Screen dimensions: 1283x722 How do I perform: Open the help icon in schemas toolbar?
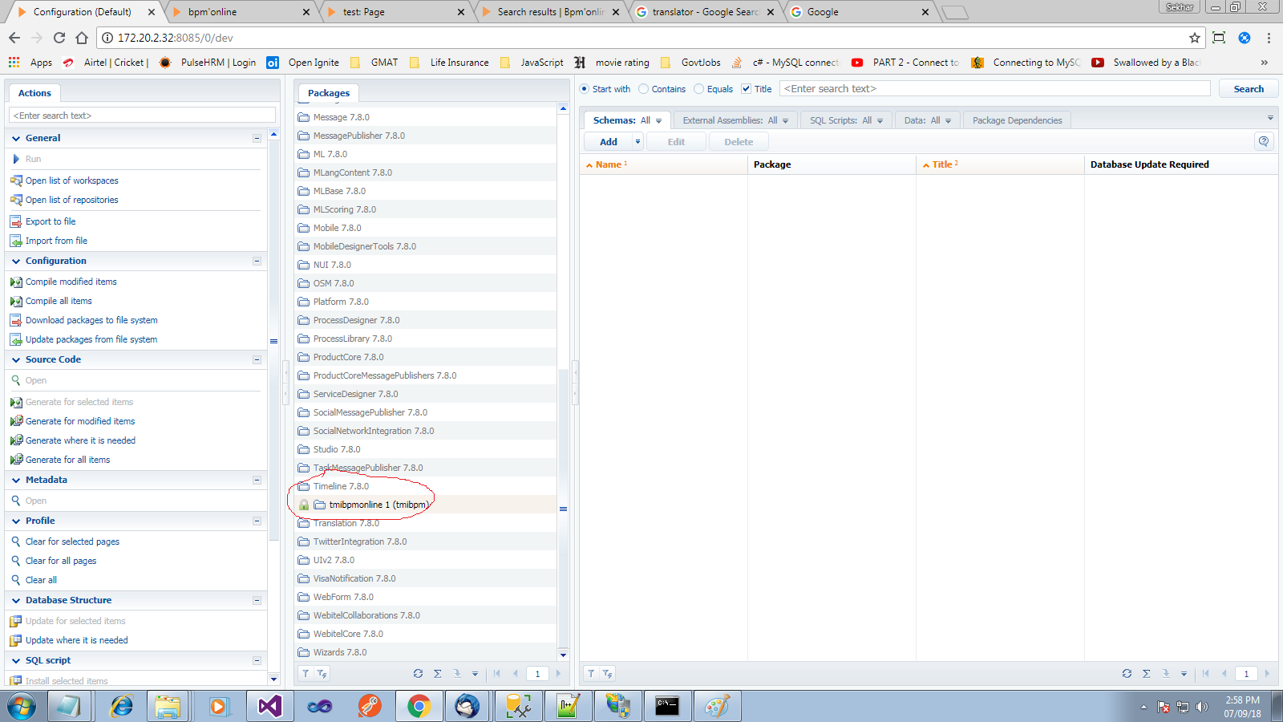(1264, 141)
